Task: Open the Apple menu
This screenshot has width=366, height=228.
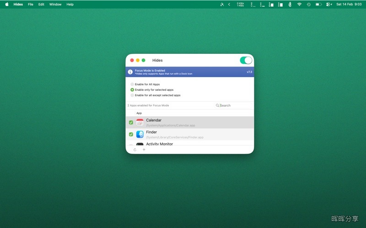Action: [7, 4]
